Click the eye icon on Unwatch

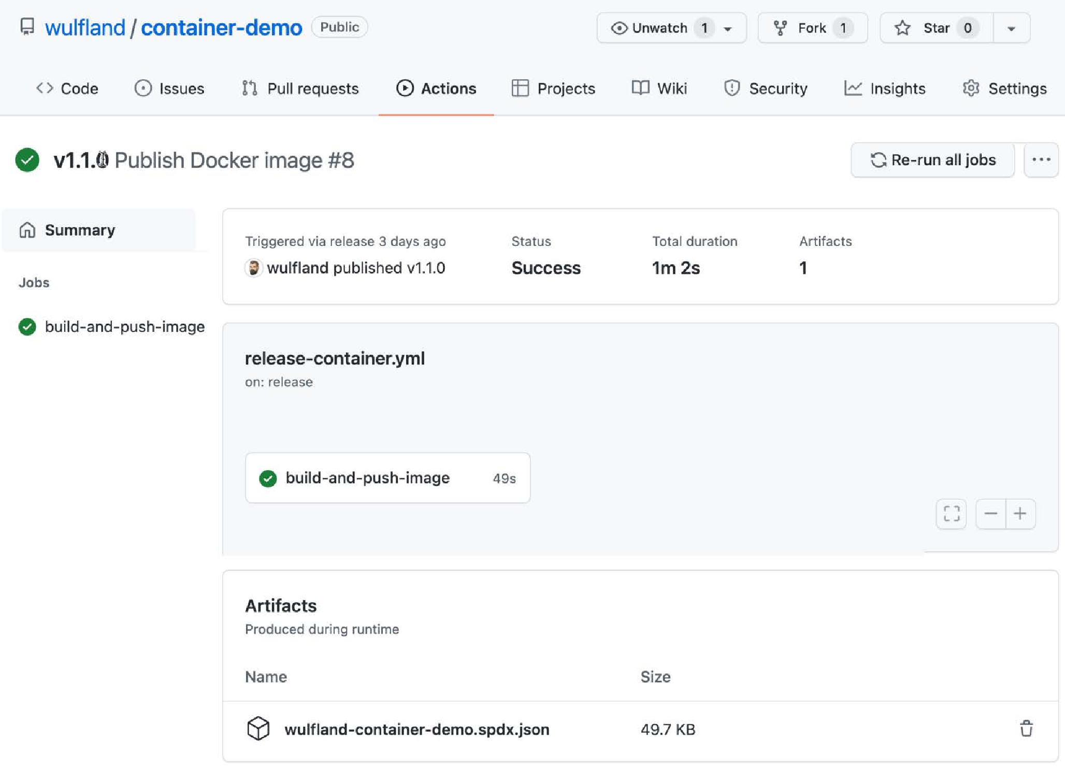[619, 28]
